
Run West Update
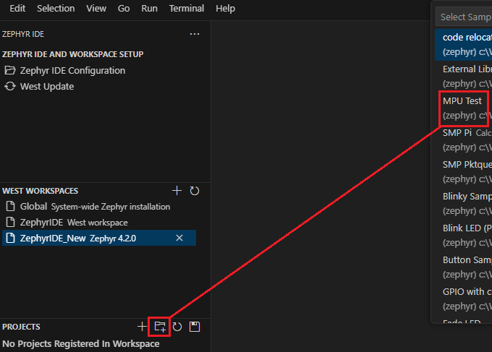47,87
